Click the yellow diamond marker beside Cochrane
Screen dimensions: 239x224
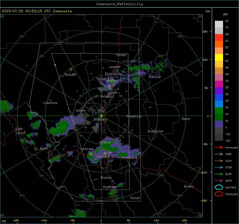pyautogui.click(x=91, y=154)
